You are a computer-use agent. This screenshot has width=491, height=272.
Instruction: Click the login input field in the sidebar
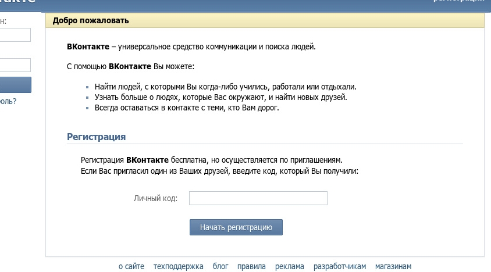coord(15,35)
